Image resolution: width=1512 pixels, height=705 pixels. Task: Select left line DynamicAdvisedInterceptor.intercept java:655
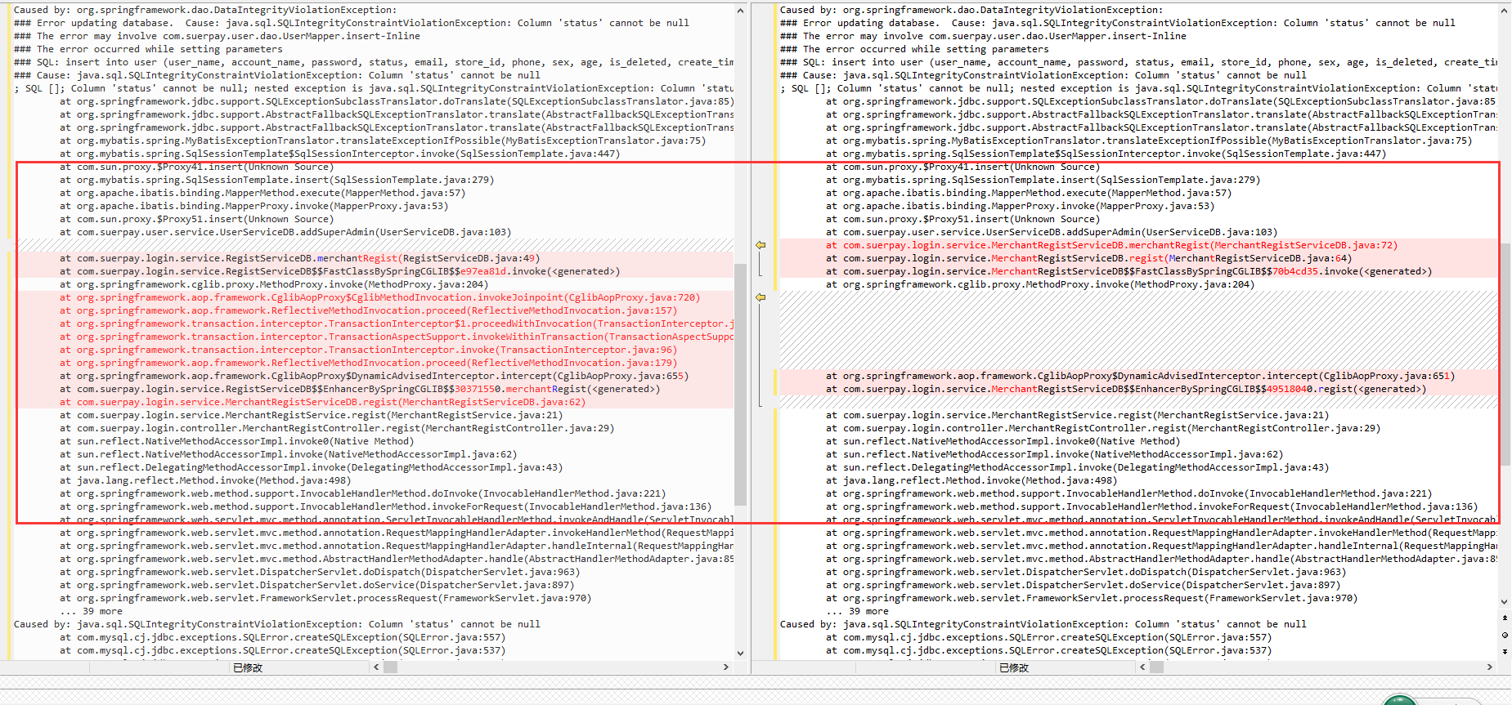(374, 376)
